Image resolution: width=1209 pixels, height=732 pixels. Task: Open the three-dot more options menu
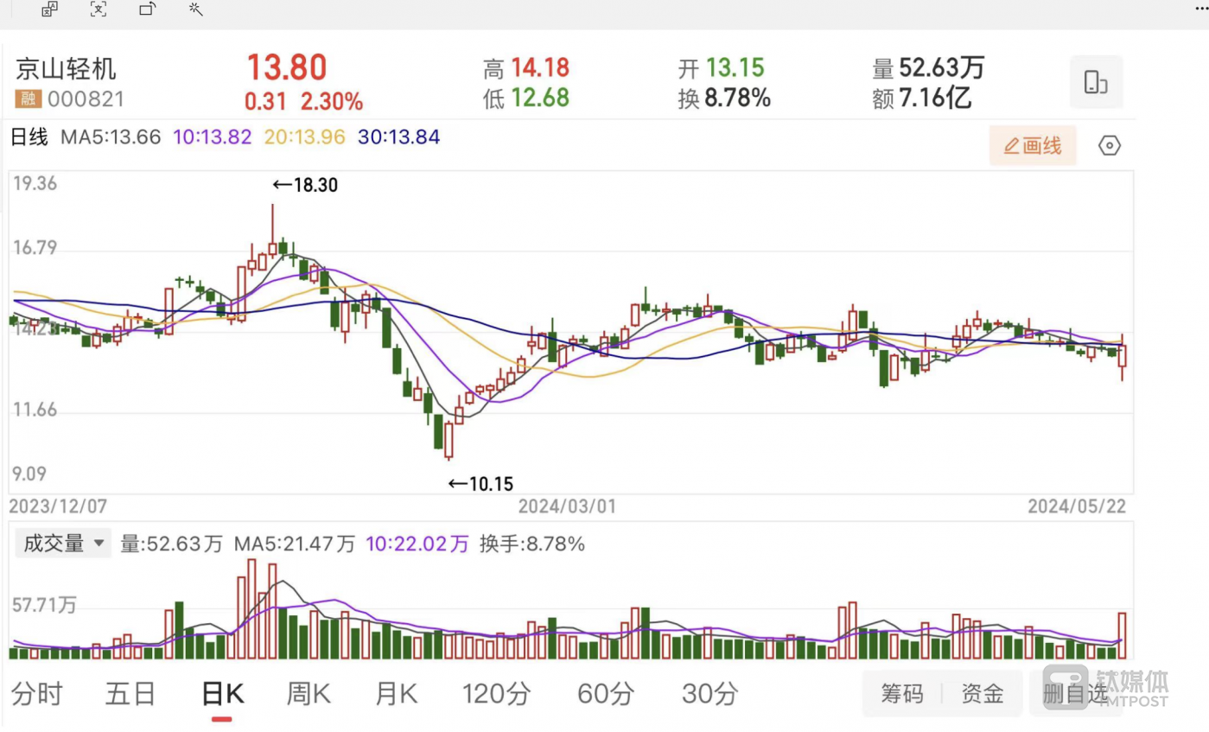point(1200,8)
